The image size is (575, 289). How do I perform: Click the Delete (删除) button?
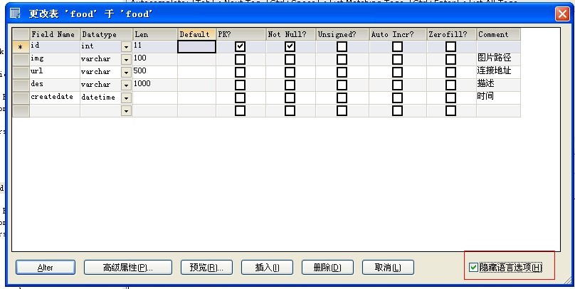(327, 268)
